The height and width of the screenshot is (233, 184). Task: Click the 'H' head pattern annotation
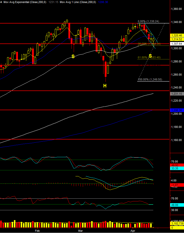105,86
